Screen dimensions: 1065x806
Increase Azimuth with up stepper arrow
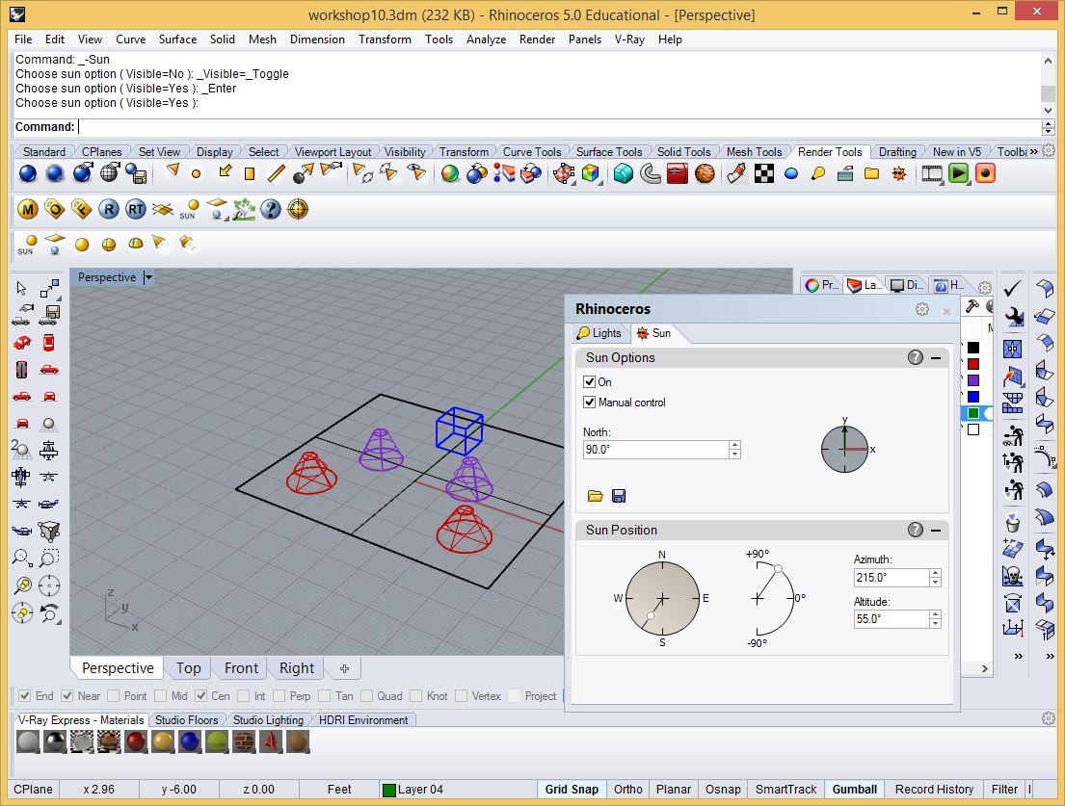coord(935,573)
